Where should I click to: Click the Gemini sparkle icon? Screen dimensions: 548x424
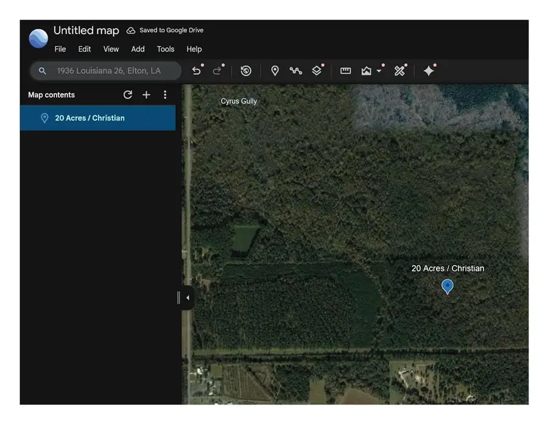click(429, 71)
